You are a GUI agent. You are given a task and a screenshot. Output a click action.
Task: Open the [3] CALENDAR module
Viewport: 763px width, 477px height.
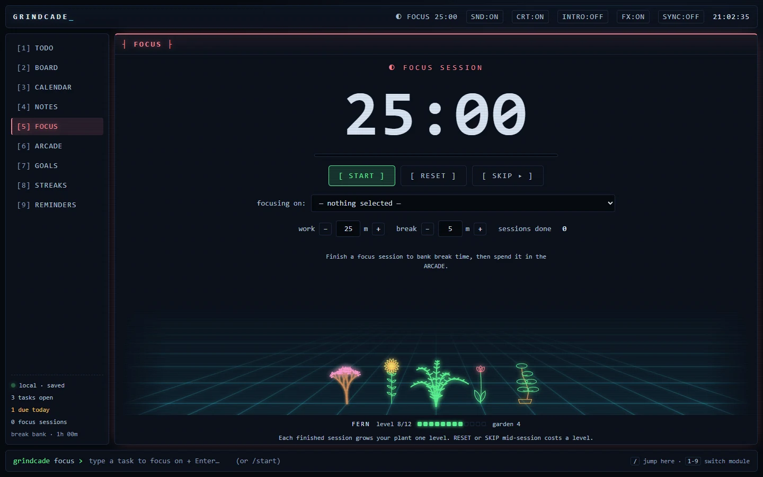[x=57, y=87]
